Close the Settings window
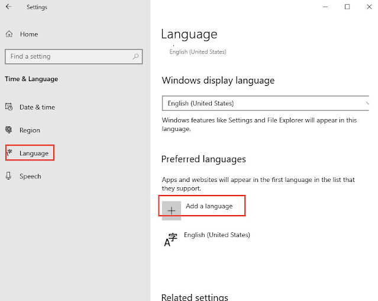378x301 pixels. click(369, 7)
